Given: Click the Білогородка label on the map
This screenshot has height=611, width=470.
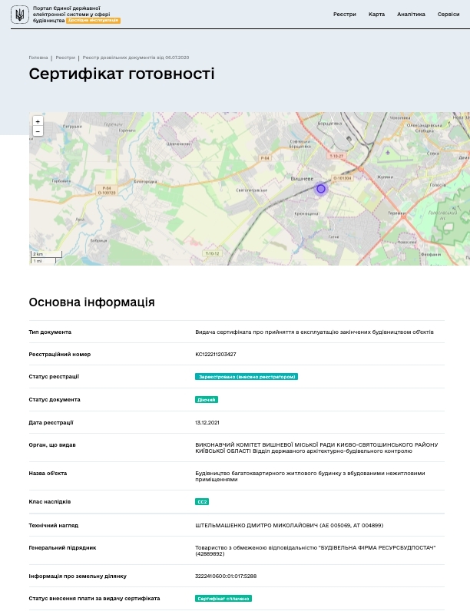Looking at the screenshot, I should pyautogui.click(x=145, y=182).
